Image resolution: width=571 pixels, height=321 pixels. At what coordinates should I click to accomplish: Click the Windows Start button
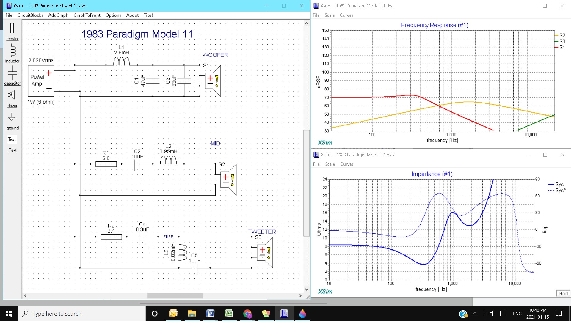(x=9, y=314)
